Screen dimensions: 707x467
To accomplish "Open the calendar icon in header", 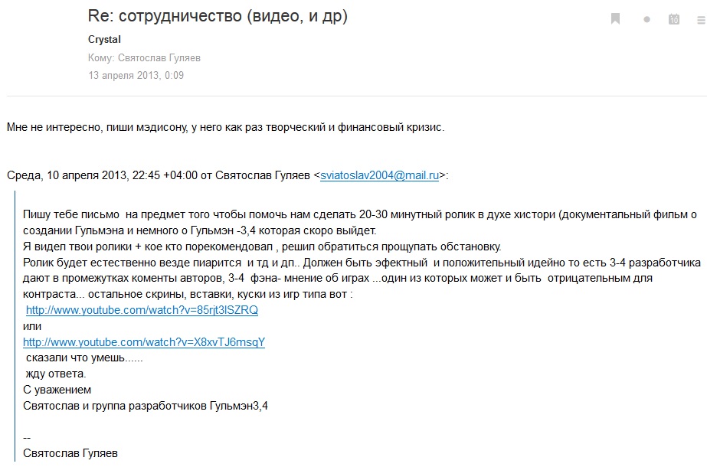I will coord(674,19).
